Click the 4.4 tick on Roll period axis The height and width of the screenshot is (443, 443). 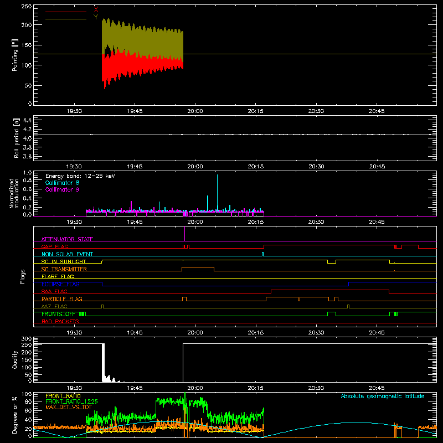[x=27, y=120]
